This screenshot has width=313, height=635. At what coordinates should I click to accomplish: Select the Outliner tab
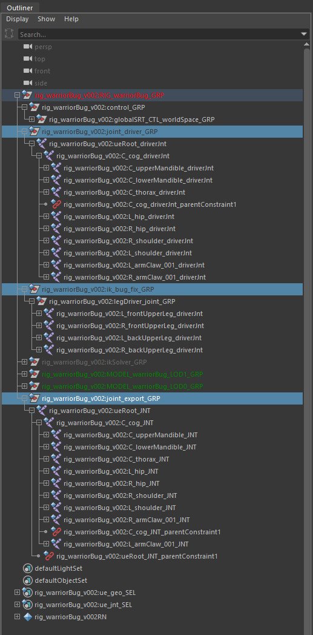[x=20, y=7]
